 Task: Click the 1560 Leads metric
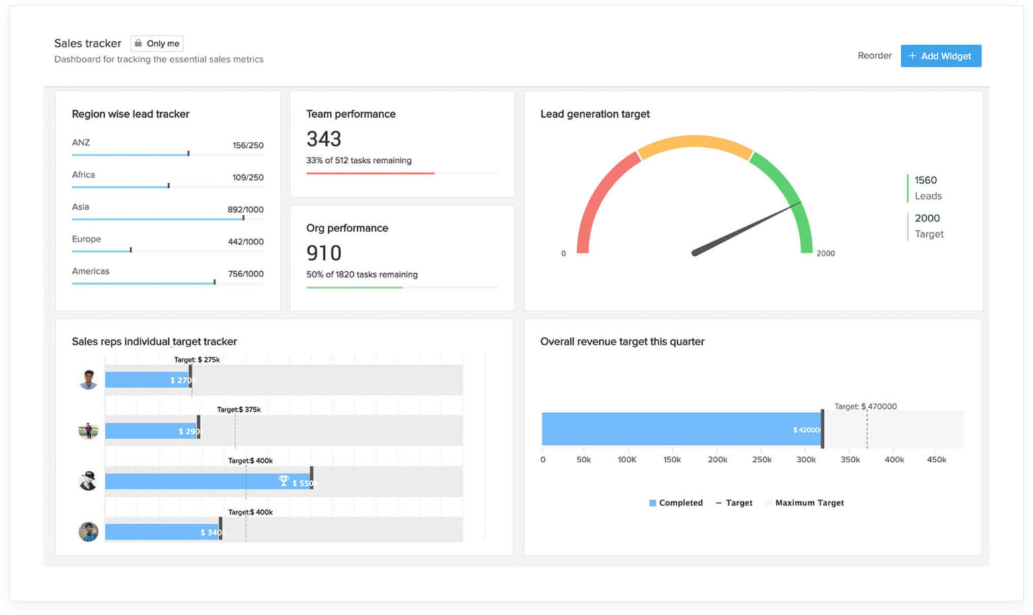pos(926,188)
